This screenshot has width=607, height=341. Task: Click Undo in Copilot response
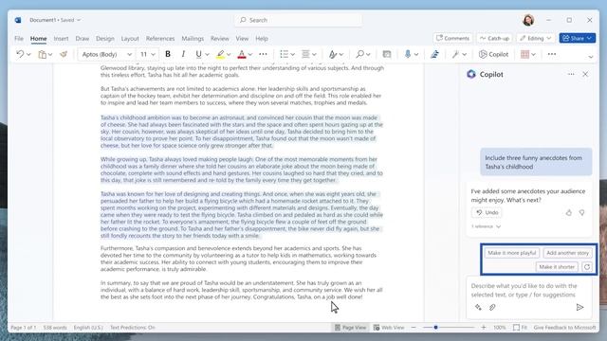[487, 212]
